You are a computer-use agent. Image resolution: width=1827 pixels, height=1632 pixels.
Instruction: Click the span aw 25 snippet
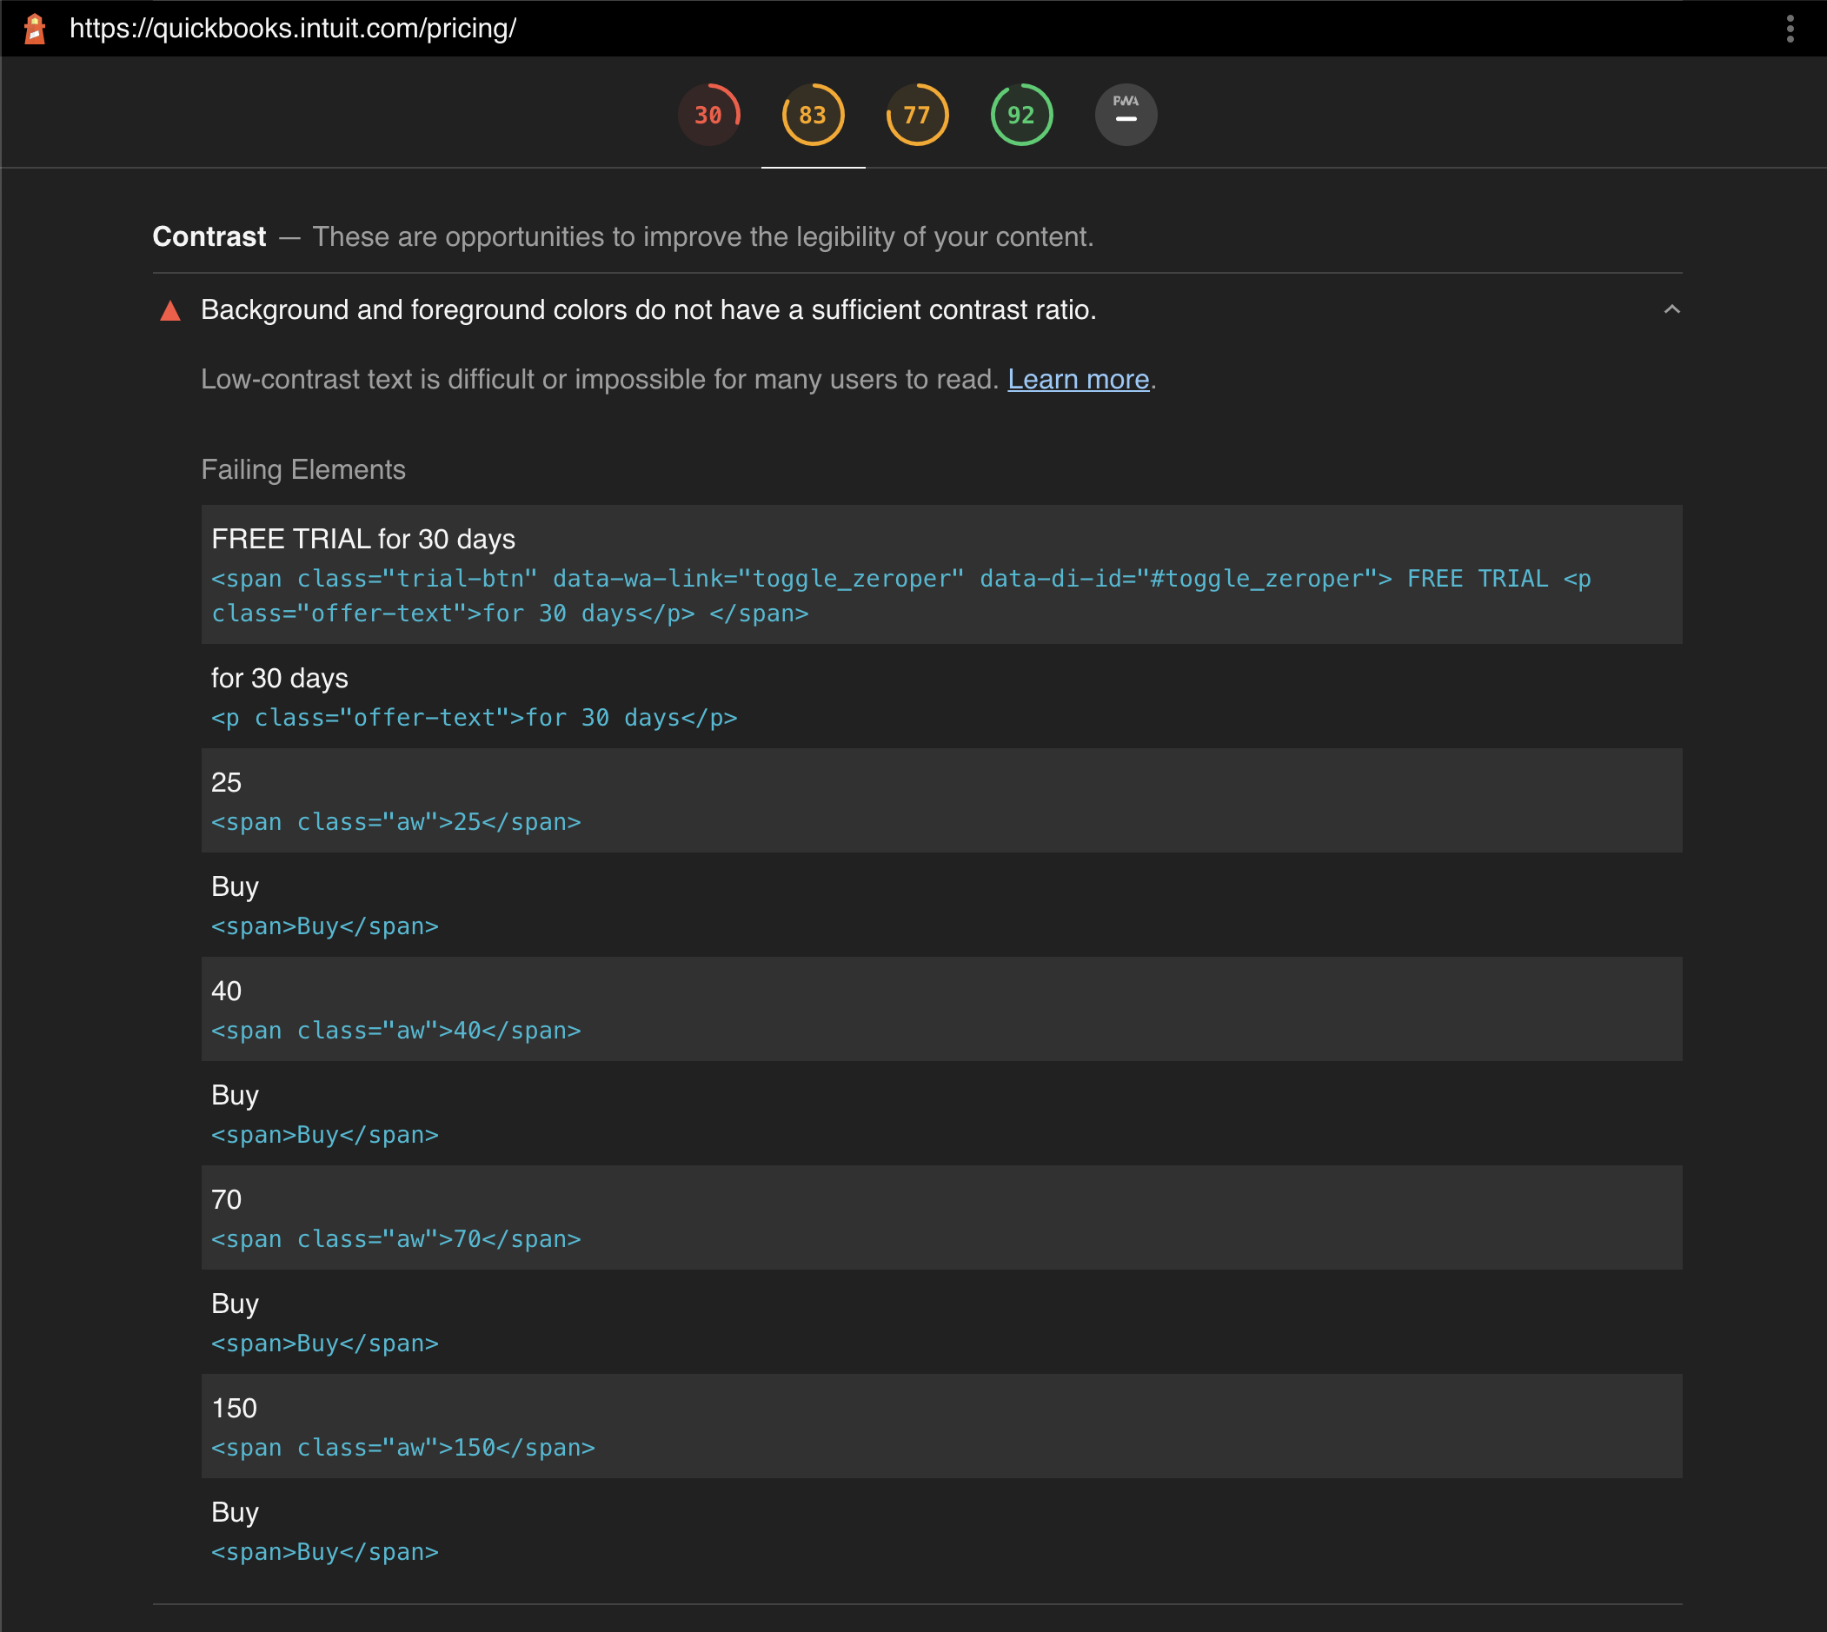pos(395,821)
